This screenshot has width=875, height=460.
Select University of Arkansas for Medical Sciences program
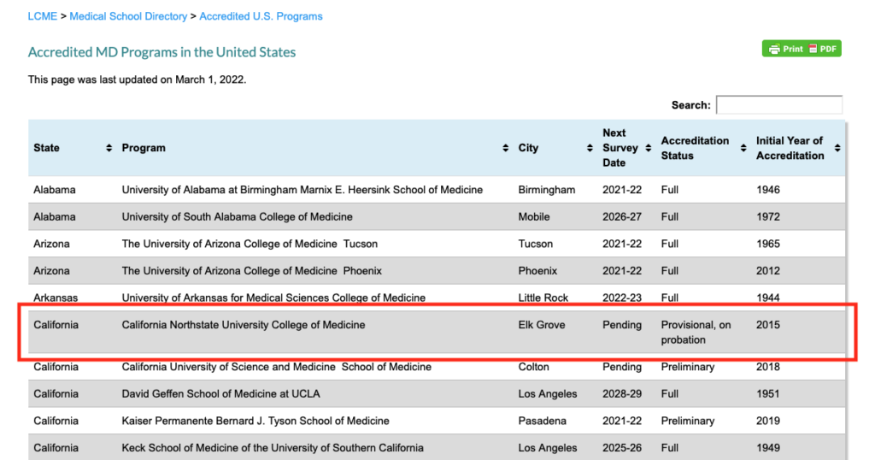click(273, 298)
